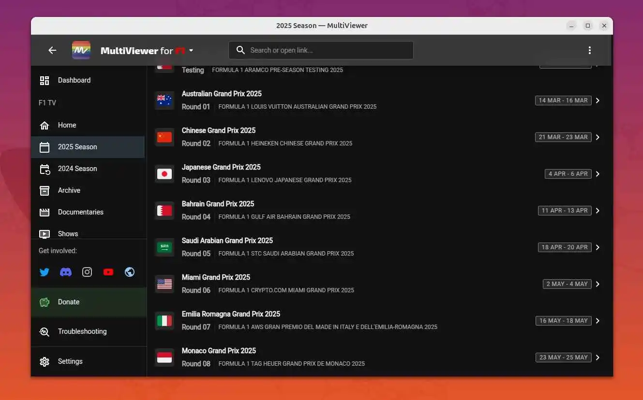This screenshot has width=643, height=400.
Task: Click the Donate piggy bank icon
Action: (x=45, y=302)
